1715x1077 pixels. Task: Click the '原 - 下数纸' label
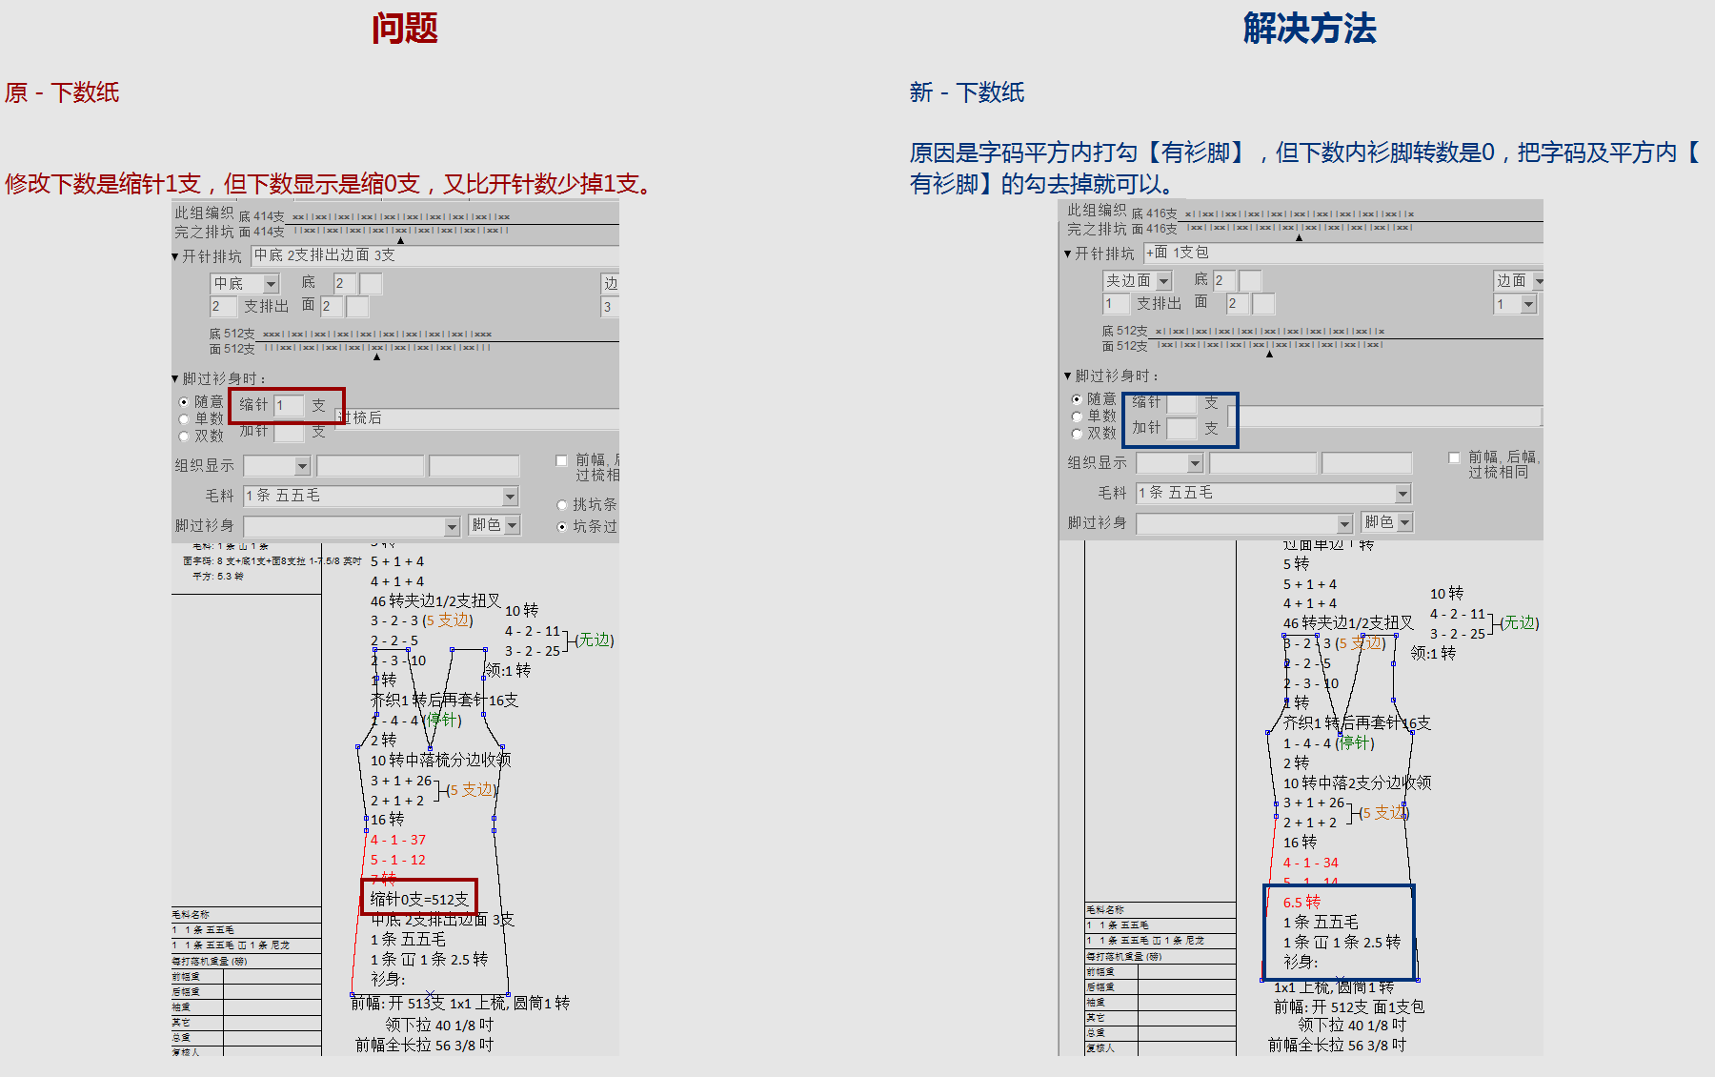[62, 92]
